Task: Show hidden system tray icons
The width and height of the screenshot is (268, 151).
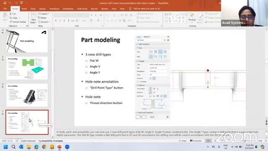Action: [208, 147]
